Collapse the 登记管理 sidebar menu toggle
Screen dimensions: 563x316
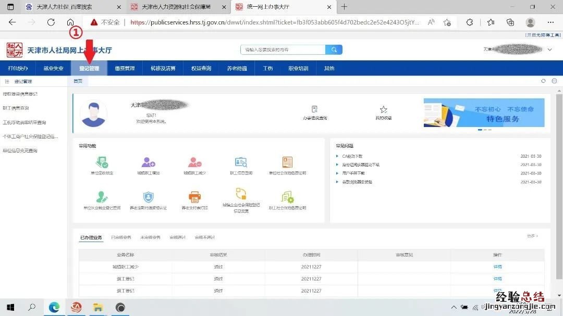pos(7,82)
